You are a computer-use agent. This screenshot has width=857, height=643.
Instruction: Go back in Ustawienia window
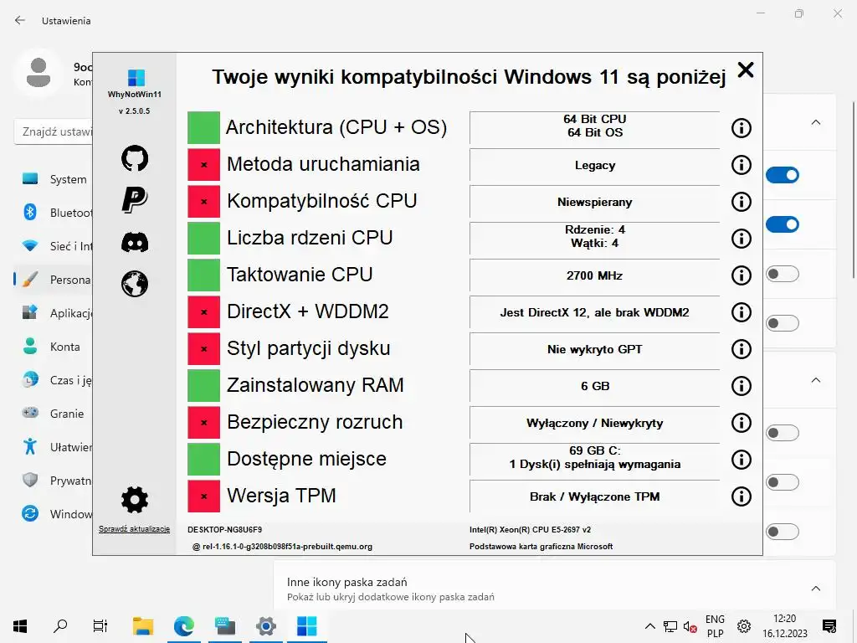[x=20, y=21]
